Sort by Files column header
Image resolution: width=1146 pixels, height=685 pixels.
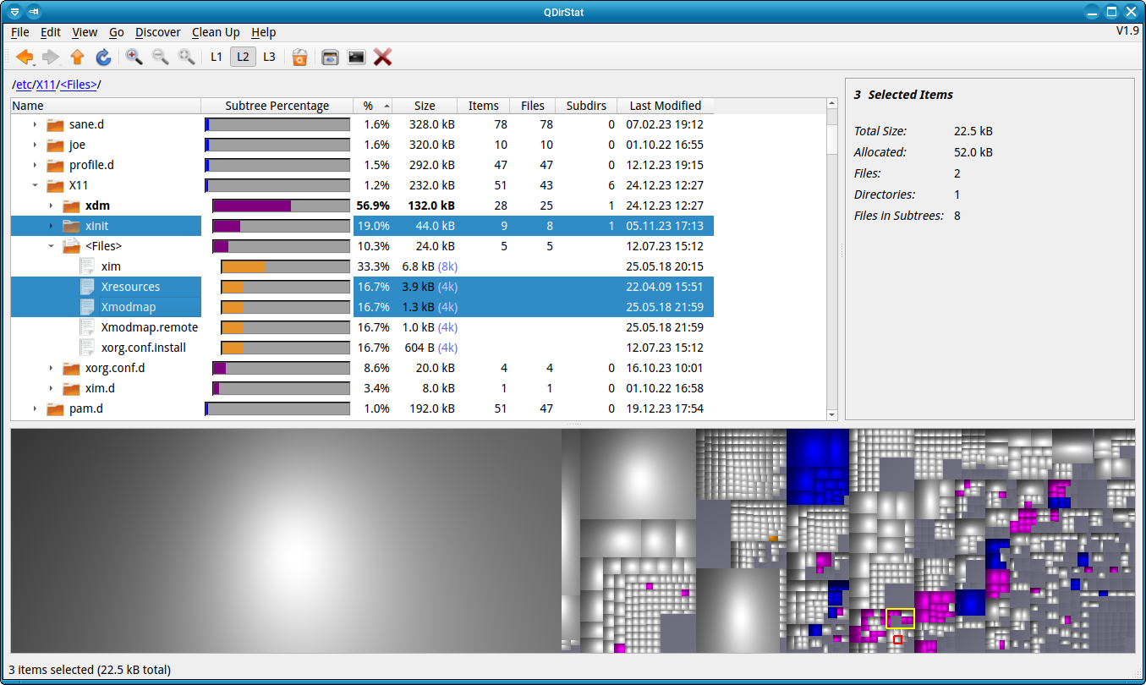click(532, 106)
